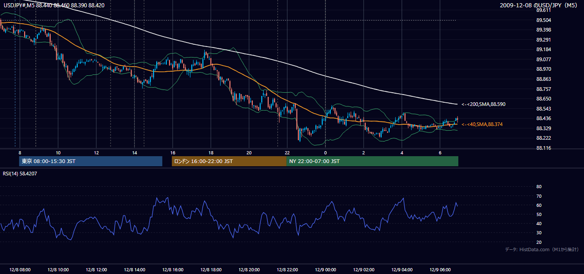584x274 pixels.
Task: Click price axis value 88.116
Action: 543,148
